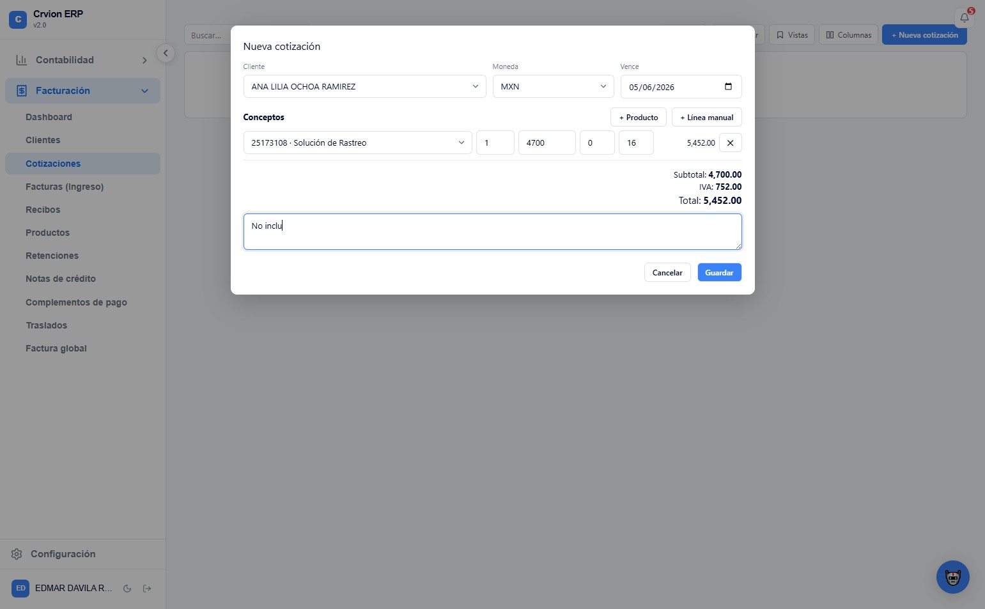Click the logout icon

click(x=147, y=589)
